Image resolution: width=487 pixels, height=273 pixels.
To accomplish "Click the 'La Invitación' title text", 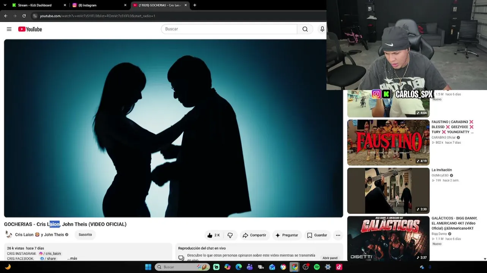I will coord(442,170).
